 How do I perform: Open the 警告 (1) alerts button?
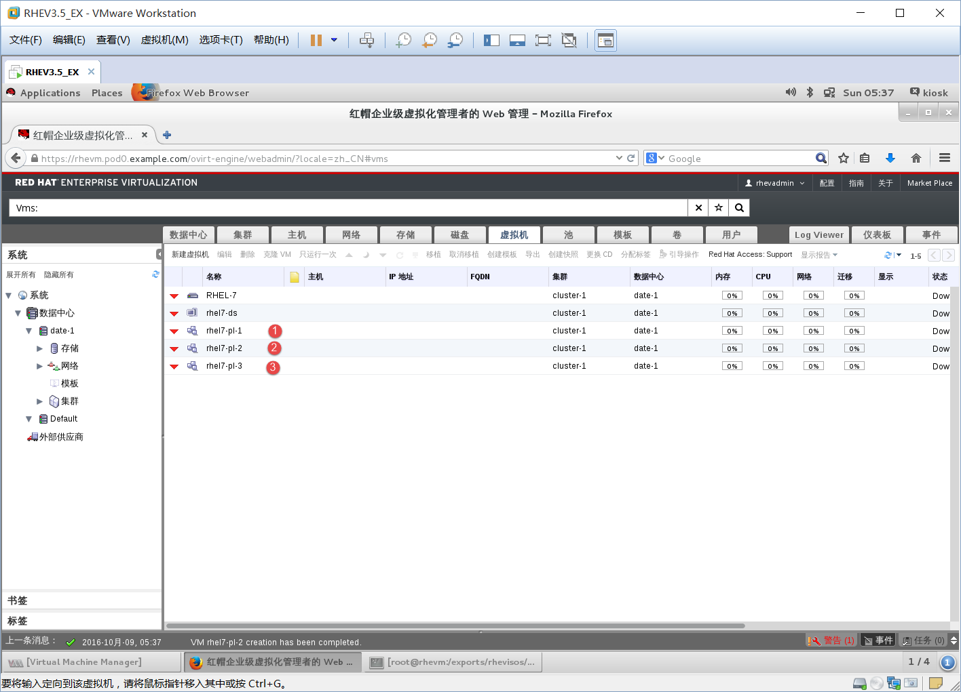click(831, 640)
